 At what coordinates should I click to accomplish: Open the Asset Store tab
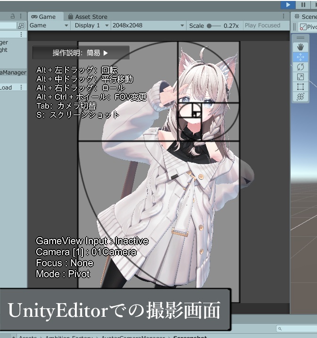click(88, 16)
